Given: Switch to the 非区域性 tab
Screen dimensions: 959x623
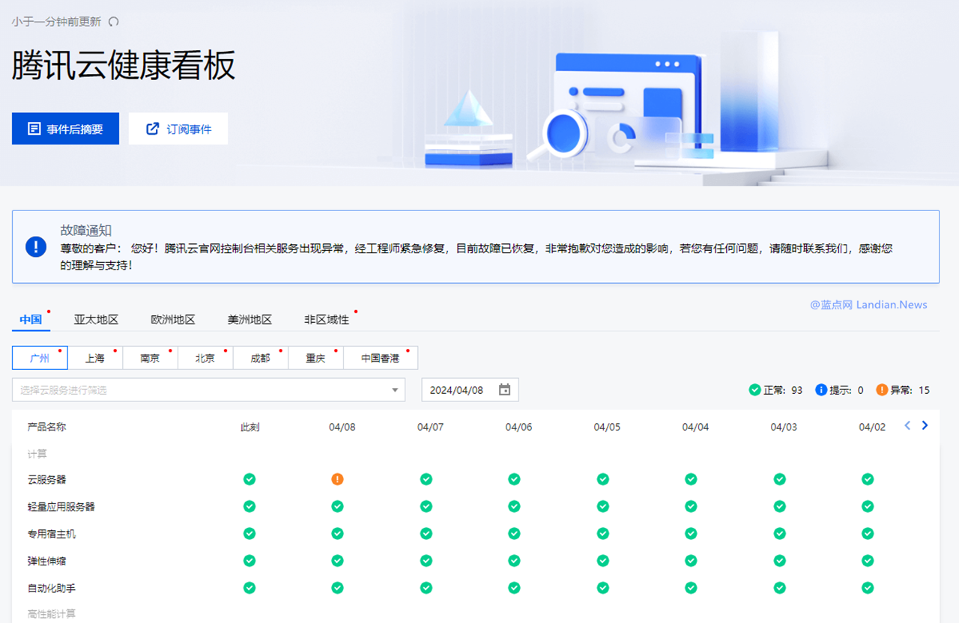Looking at the screenshot, I should [x=327, y=320].
